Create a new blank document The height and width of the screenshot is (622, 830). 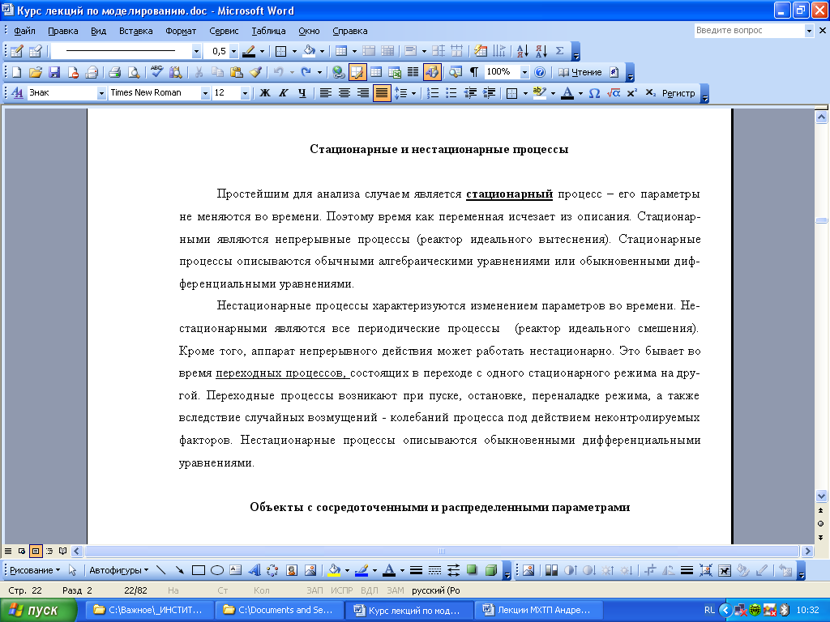point(17,72)
